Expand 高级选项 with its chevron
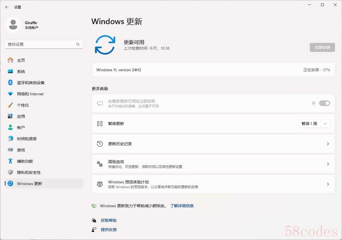342x240 pixels. [x=328, y=164]
